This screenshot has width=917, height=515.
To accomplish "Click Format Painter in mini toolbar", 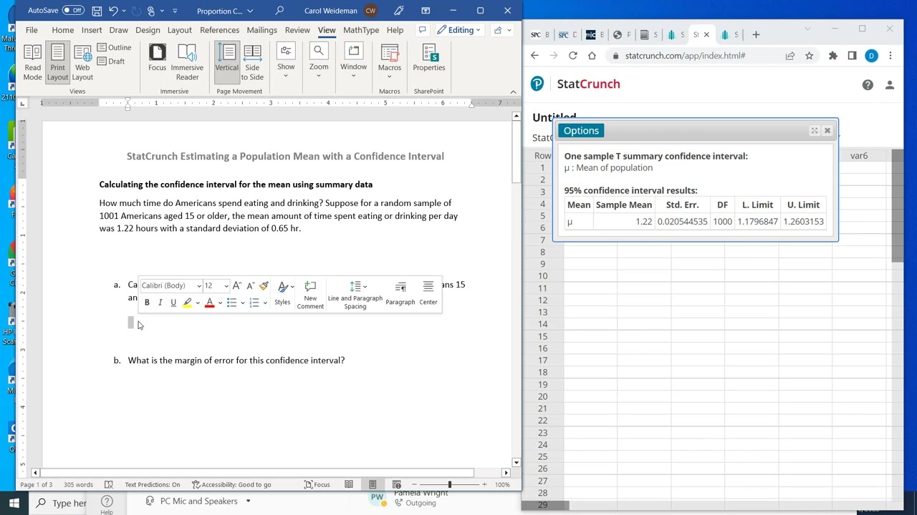I will [264, 285].
